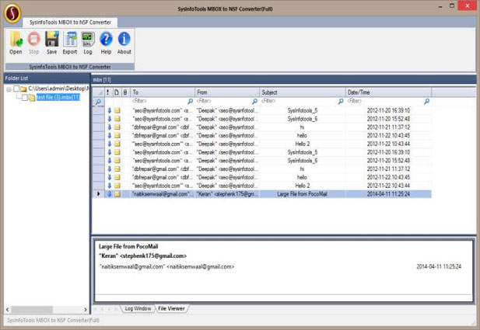Minimize the converter window
480x330 pixels.
click(440, 6)
